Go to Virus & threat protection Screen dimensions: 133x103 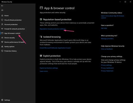click(x=13, y=20)
